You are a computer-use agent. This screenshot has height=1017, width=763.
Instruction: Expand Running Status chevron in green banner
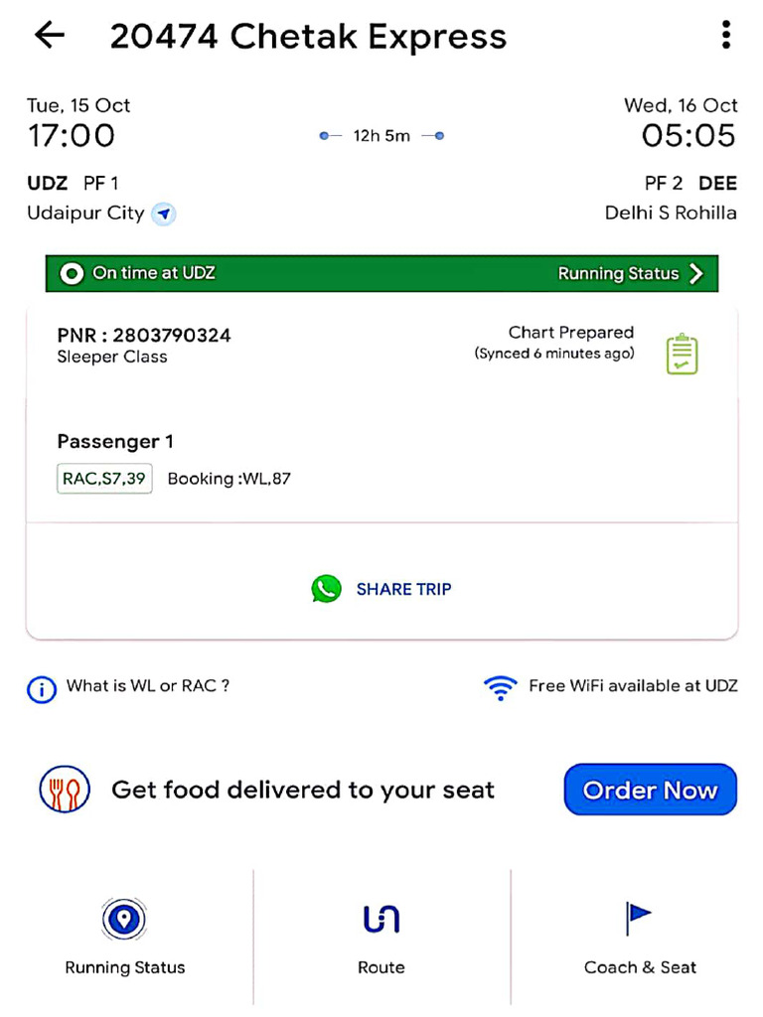tap(696, 274)
